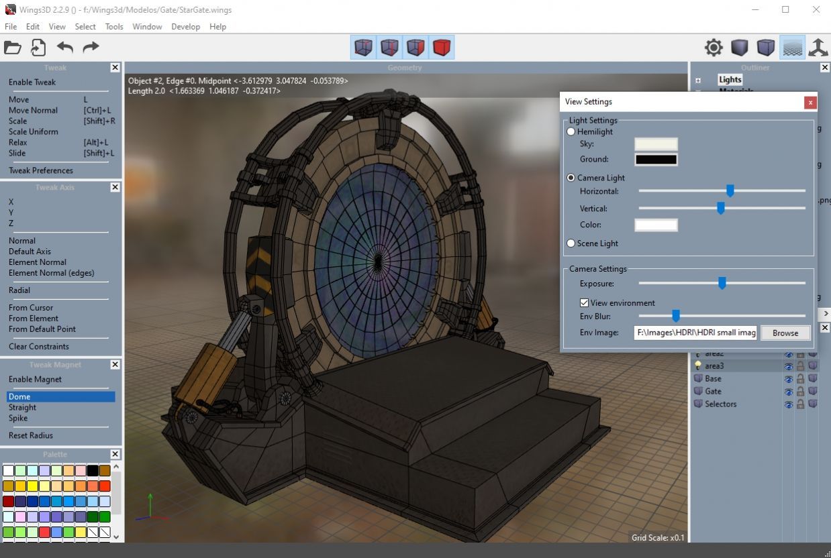The image size is (831, 558).
Task: Select the edge selection mode icon
Action: [x=389, y=47]
